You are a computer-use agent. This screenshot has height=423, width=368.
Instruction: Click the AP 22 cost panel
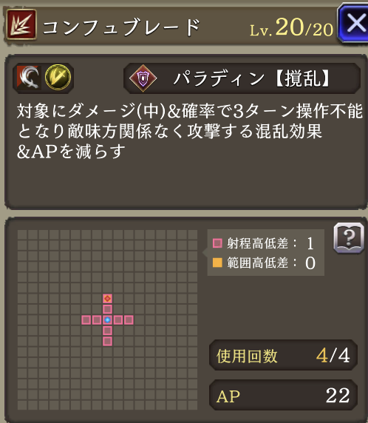coord(283,395)
